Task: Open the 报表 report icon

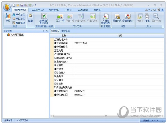Action: coord(147,18)
